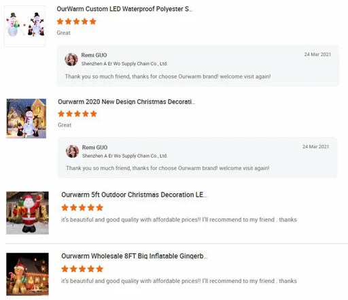Open Ourwarm 5ft Outdoor Christmas Decoration link

[x=134, y=195]
